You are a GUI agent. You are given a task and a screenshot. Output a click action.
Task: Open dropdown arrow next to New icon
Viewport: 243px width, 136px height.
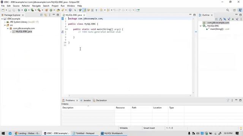click(x=6, y=10)
